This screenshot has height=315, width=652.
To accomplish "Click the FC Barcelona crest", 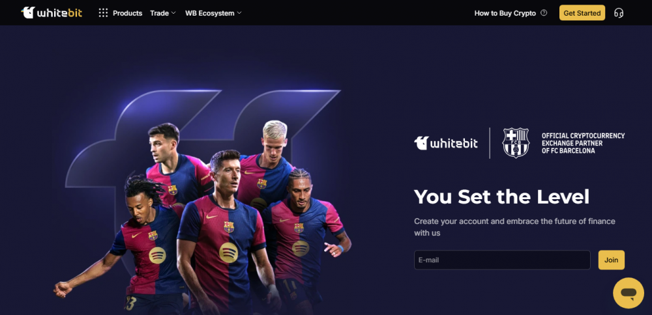I will pyautogui.click(x=516, y=143).
